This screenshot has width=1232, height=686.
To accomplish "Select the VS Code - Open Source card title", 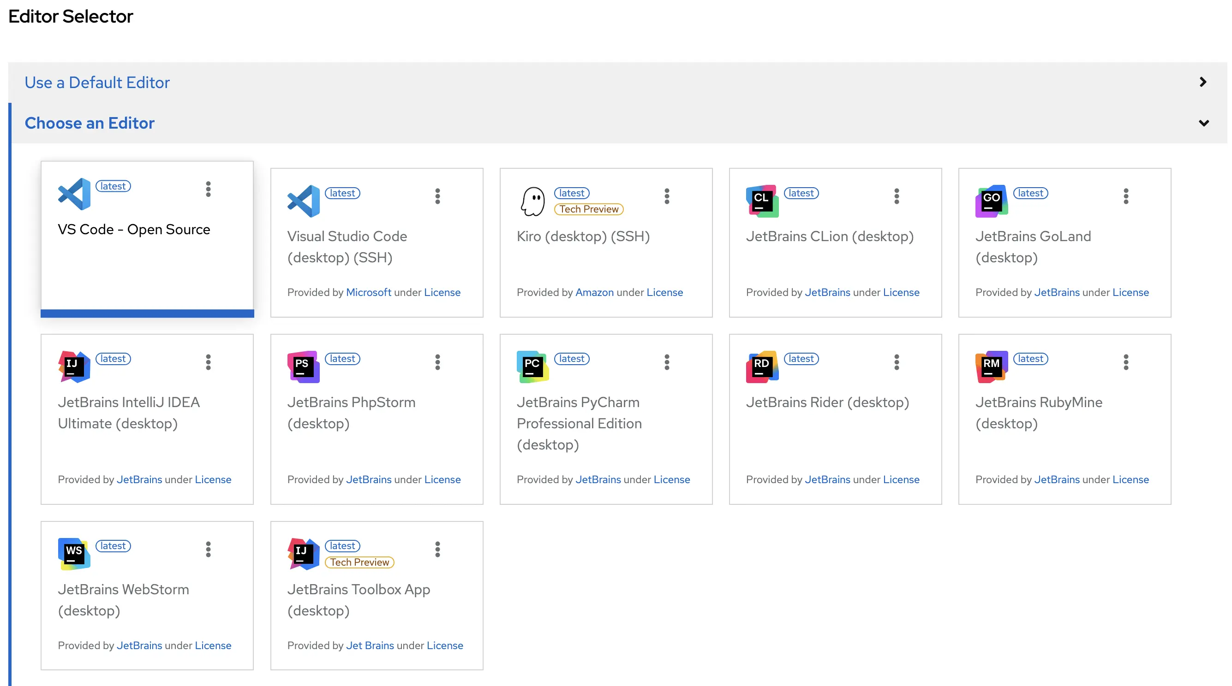I will pyautogui.click(x=134, y=229).
